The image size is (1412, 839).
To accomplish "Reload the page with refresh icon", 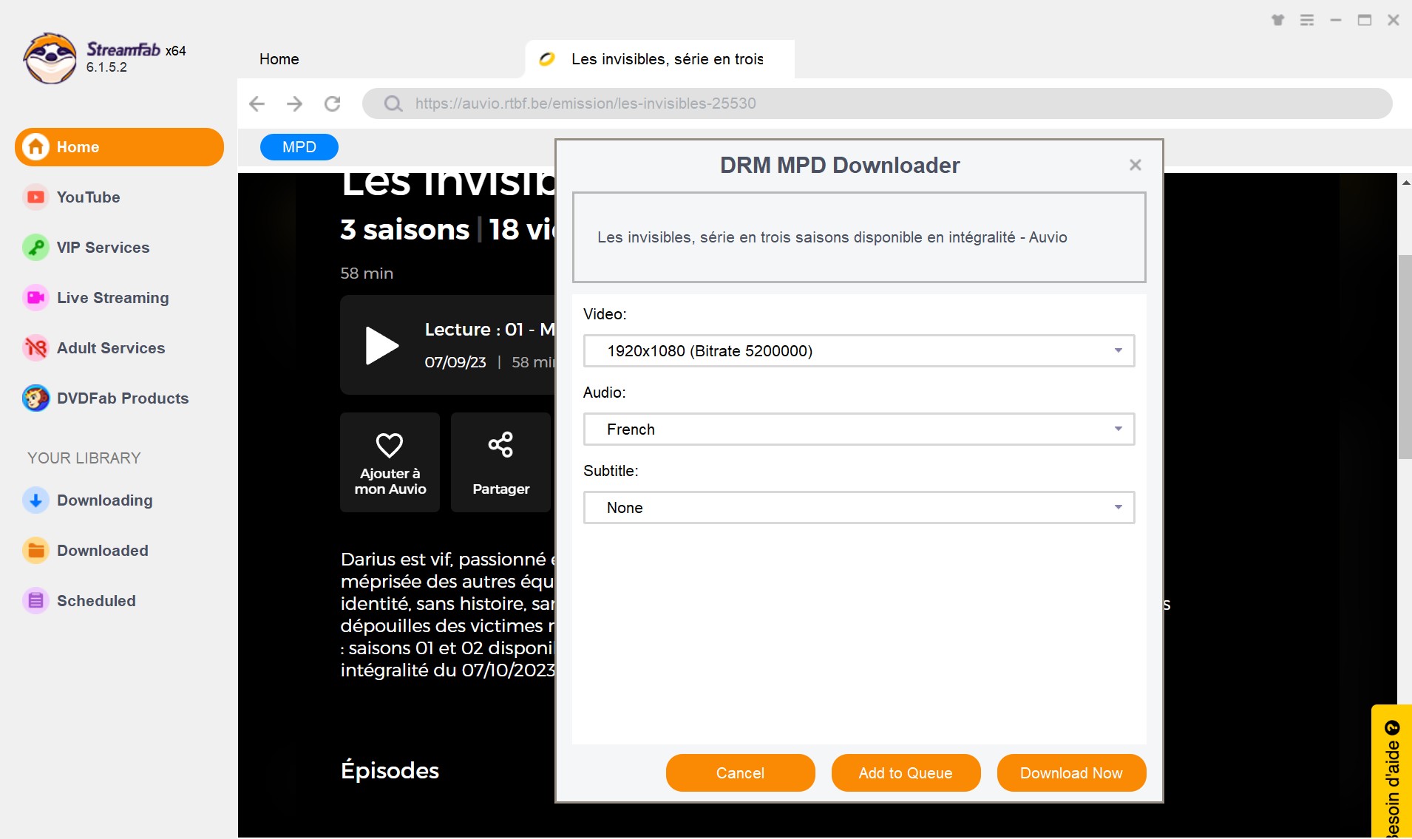I will click(x=332, y=103).
